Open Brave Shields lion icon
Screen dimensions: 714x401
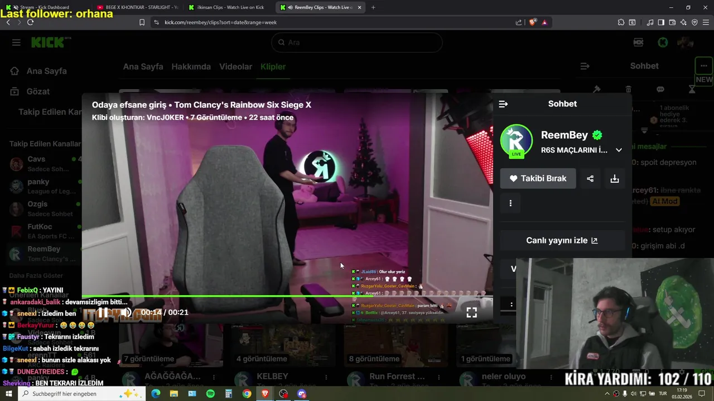(x=532, y=22)
